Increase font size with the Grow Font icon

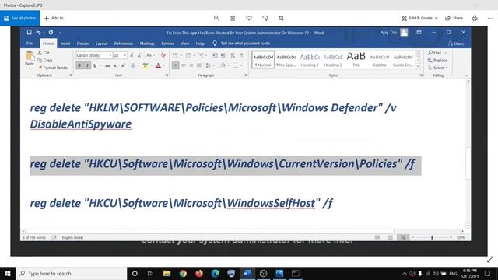coord(132,55)
